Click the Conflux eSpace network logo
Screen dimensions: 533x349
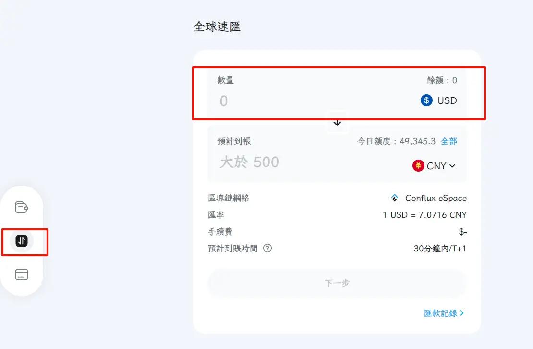(x=395, y=198)
